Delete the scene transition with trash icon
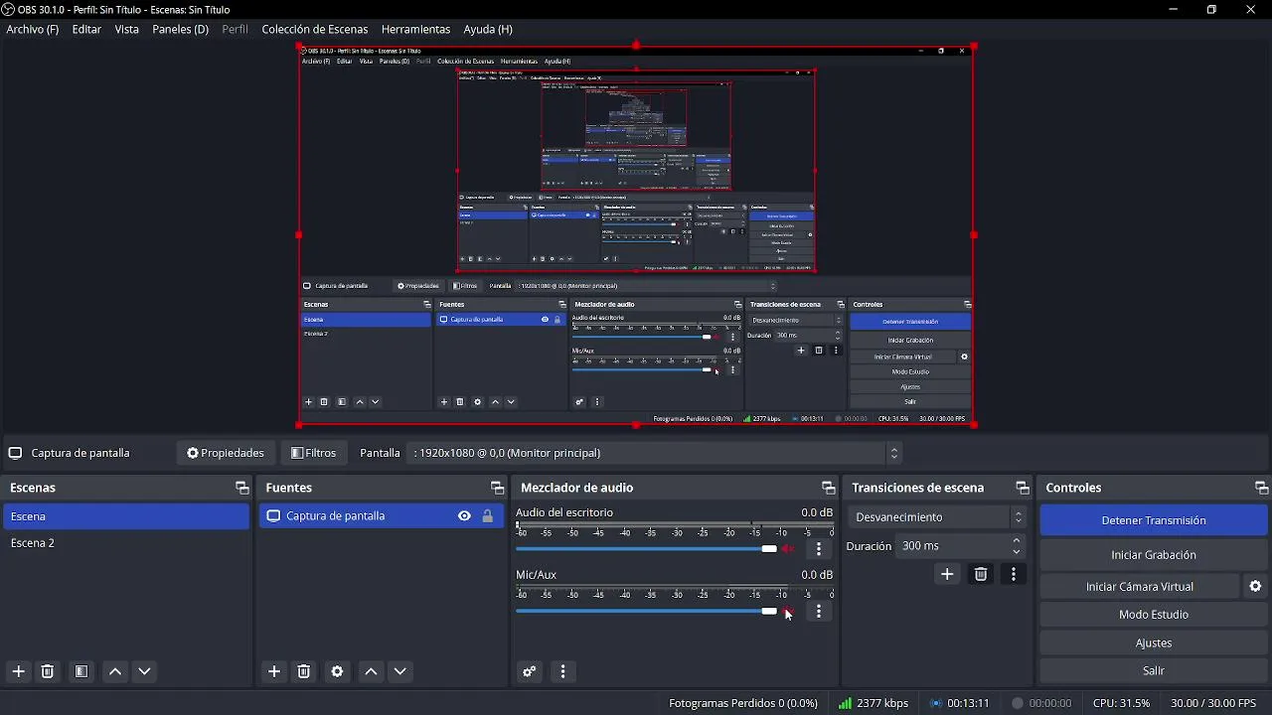 (981, 574)
